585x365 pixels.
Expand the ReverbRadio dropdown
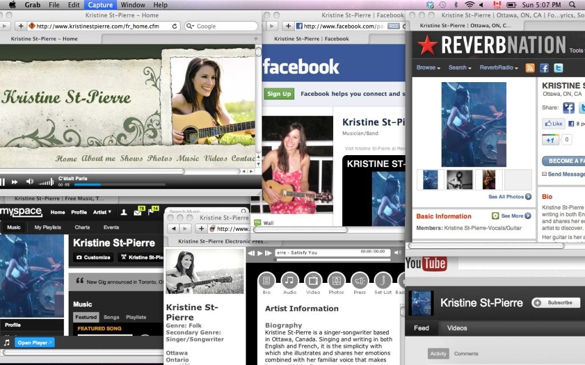(x=499, y=68)
